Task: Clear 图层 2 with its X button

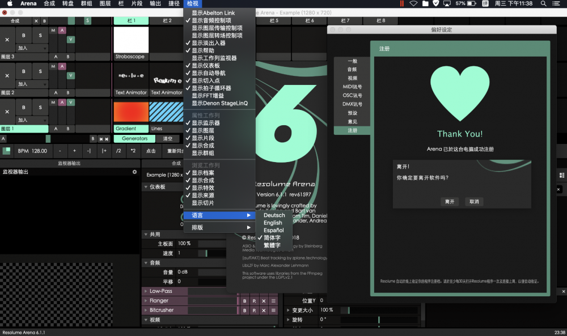Action: (7, 76)
